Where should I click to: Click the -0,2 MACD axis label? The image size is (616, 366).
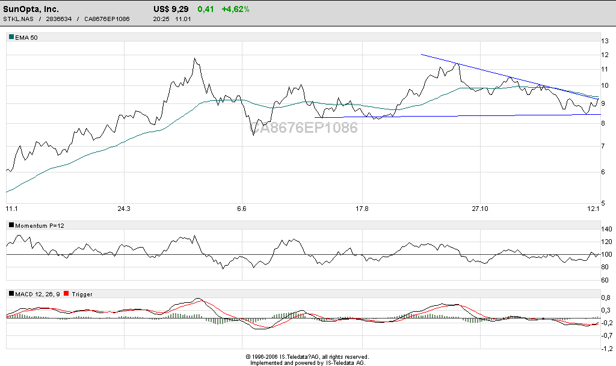606,323
